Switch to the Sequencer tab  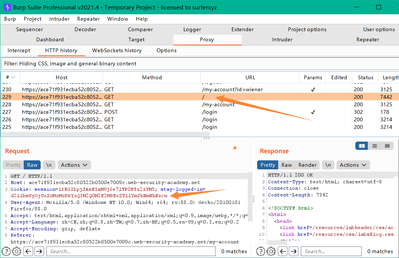29,29
